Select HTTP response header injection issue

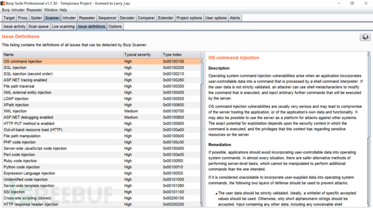coord(102,204)
